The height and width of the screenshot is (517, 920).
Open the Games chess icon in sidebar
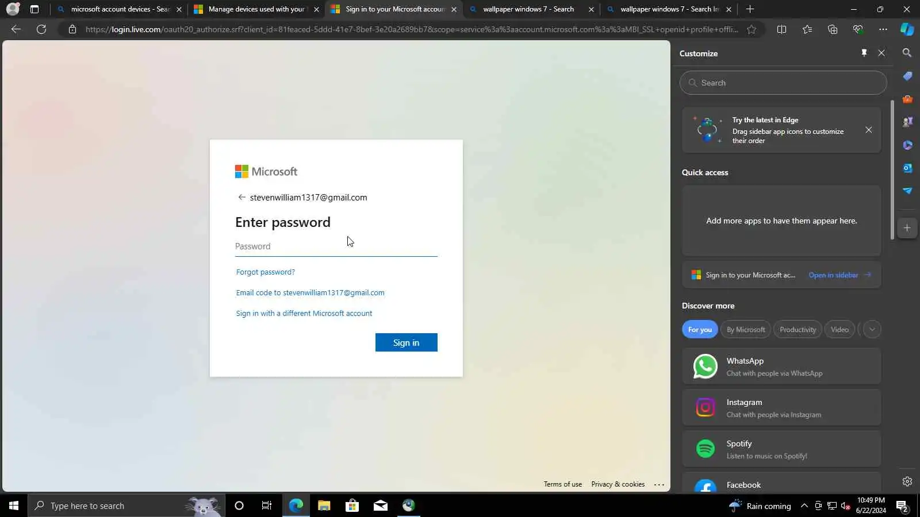point(907,122)
